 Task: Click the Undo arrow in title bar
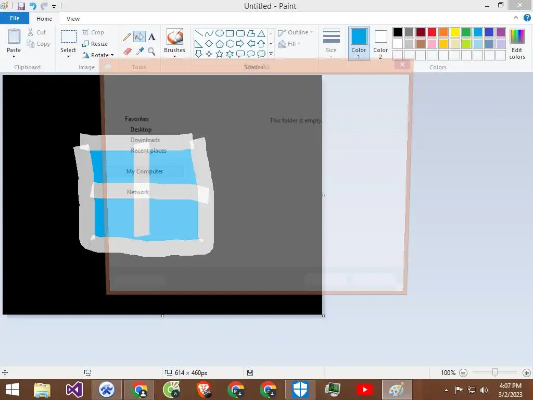33,6
